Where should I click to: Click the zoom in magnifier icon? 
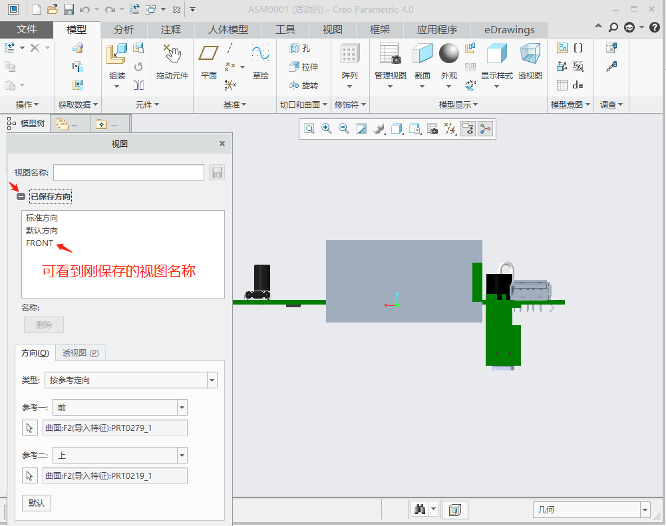coord(327,129)
